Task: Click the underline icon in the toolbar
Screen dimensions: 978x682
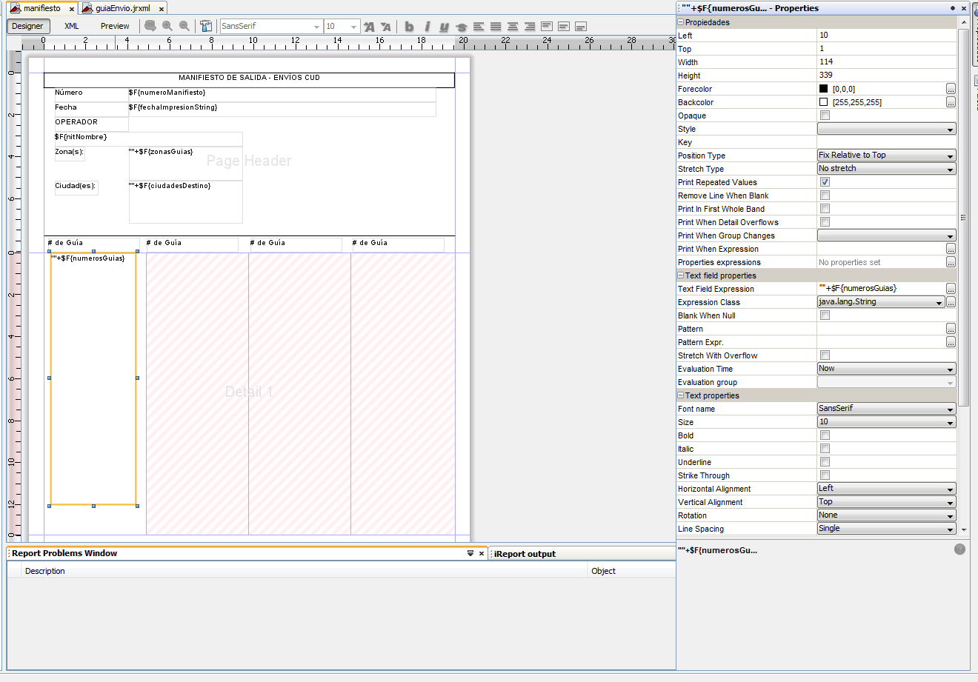Action: tap(443, 27)
